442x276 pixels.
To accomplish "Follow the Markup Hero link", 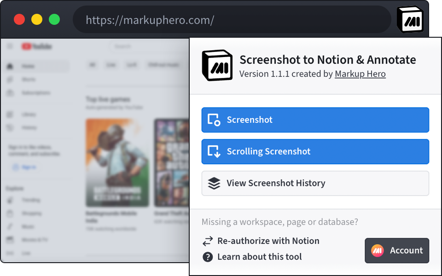I will tap(360, 74).
